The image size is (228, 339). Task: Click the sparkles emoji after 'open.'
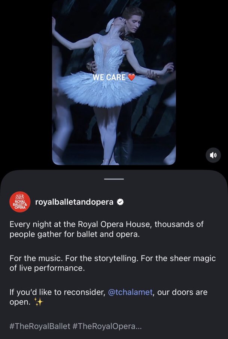pyautogui.click(x=39, y=302)
